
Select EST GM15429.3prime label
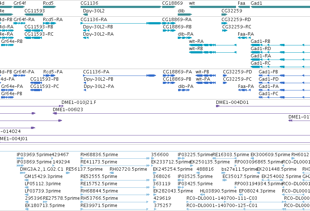(43, 176)
